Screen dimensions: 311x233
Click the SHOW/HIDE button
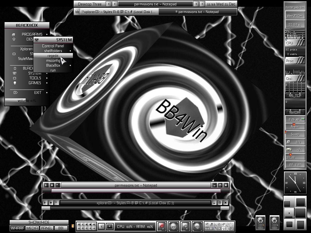(x=39, y=222)
